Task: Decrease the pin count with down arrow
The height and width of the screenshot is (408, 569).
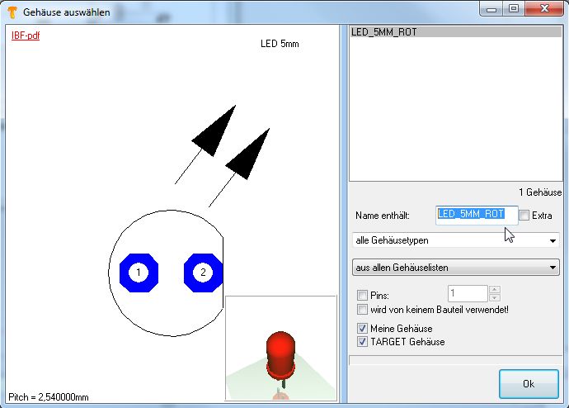Action: [x=494, y=298]
